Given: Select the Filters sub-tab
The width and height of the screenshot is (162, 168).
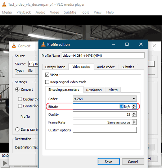Looking at the screenshot, I should click(113, 90).
